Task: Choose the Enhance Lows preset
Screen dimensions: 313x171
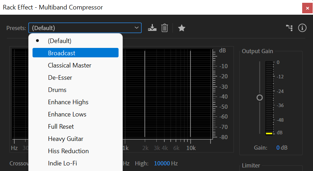Action: [76, 114]
